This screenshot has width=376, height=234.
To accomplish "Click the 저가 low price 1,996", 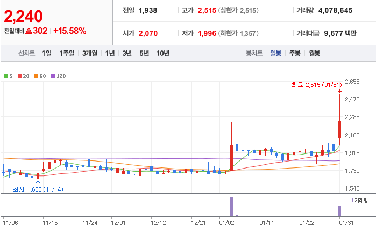I will point(207,33).
